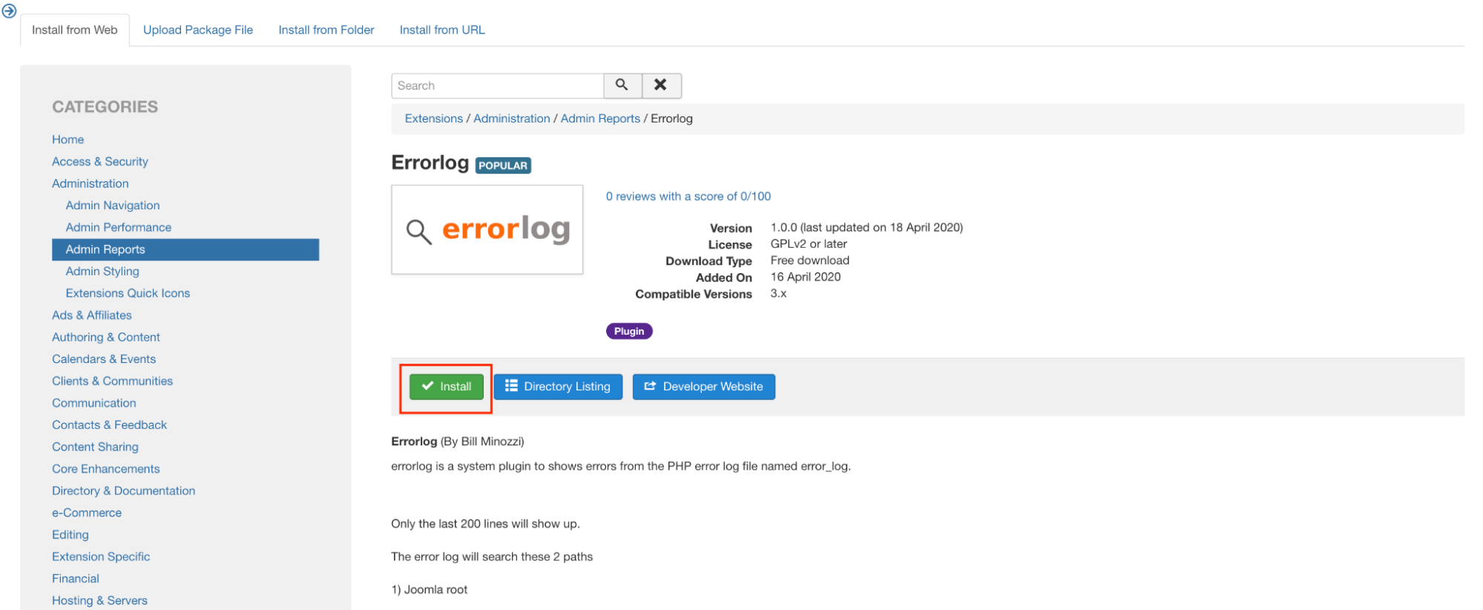The width and height of the screenshot is (1483, 610).
Task: Choose the Extension Specific category
Action: pos(101,557)
